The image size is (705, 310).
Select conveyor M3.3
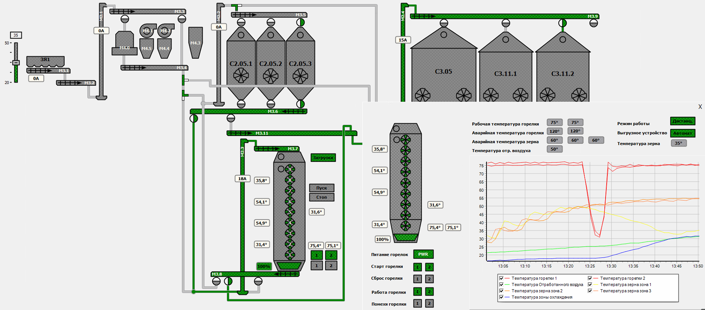(147, 12)
